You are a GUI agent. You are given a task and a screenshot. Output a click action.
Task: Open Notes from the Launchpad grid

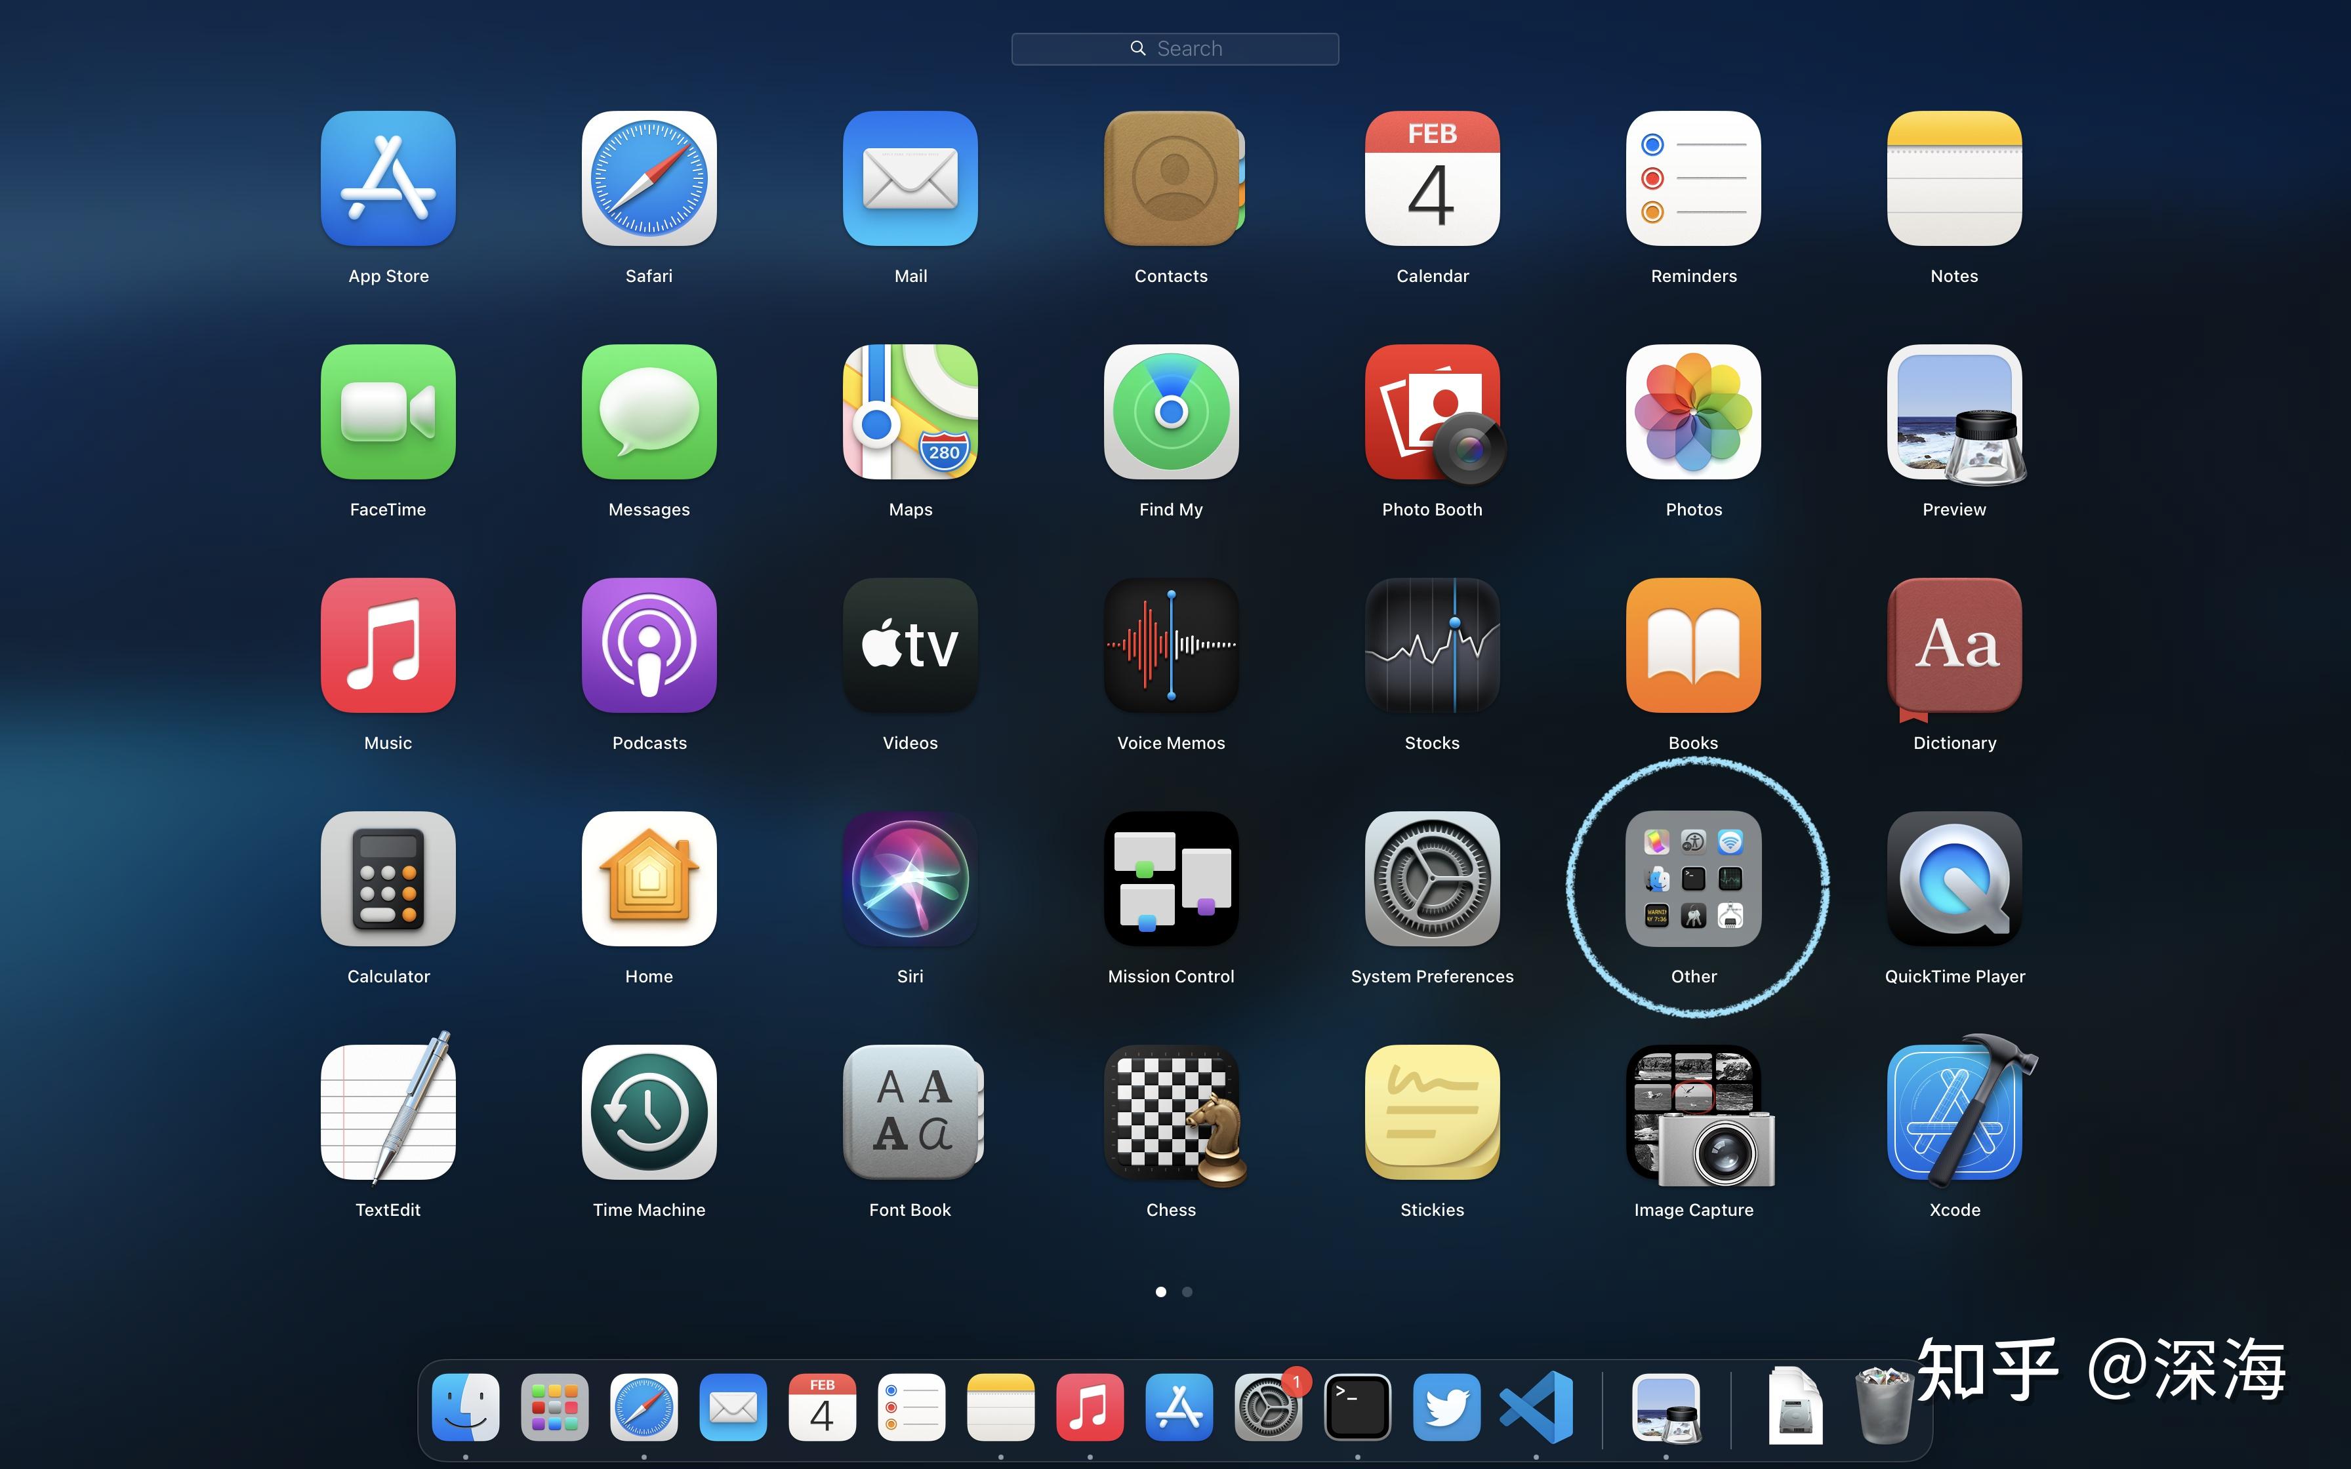[x=1955, y=179]
